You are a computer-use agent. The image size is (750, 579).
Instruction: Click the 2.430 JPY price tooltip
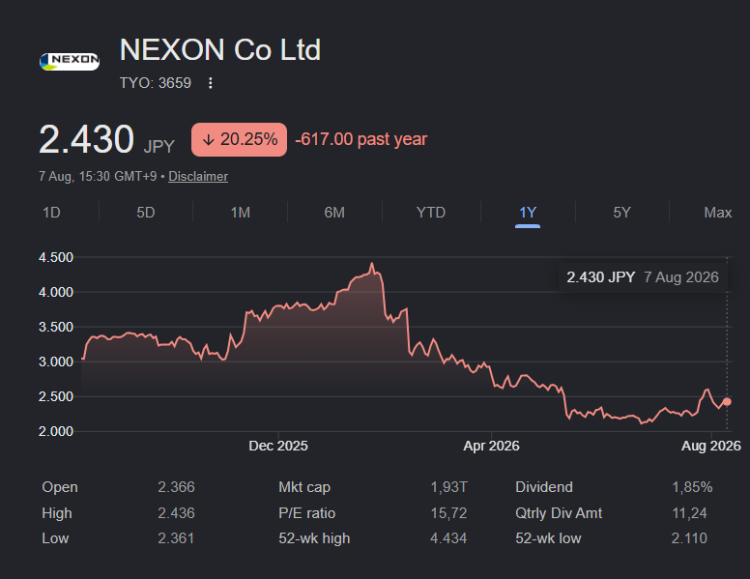pos(643,277)
